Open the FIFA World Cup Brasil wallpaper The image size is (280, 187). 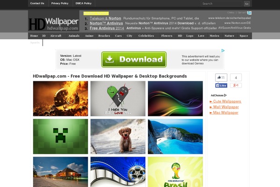pyautogui.click(x=175, y=172)
